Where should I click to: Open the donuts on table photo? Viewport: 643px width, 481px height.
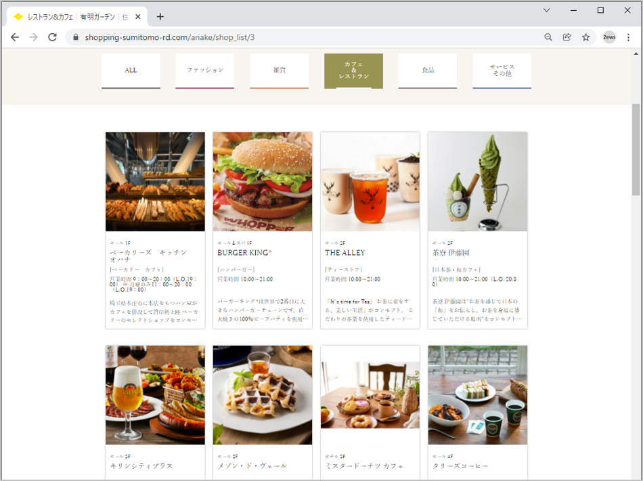[x=370, y=395]
